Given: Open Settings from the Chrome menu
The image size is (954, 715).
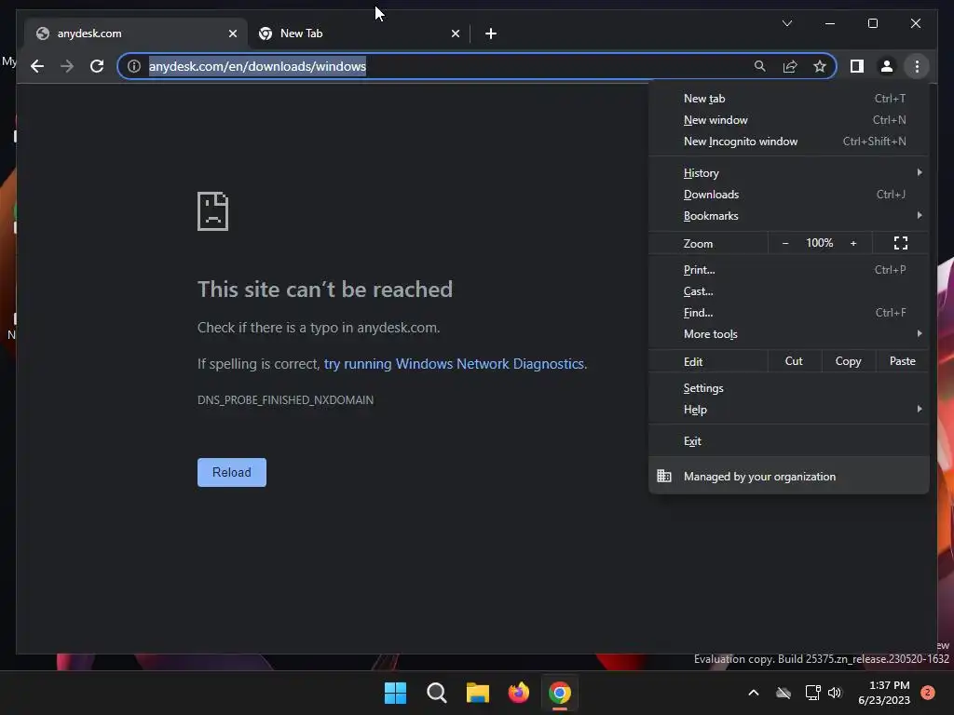Looking at the screenshot, I should click(788, 388).
